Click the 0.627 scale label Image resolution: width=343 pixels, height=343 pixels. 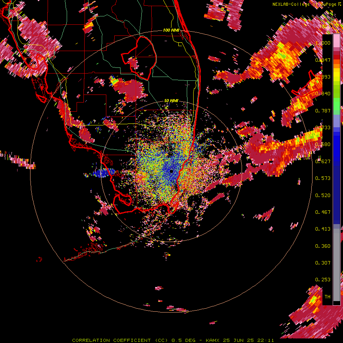point(323,162)
